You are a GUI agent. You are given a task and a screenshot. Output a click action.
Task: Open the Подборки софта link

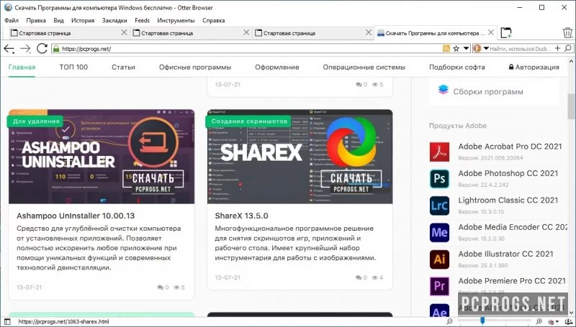point(457,67)
